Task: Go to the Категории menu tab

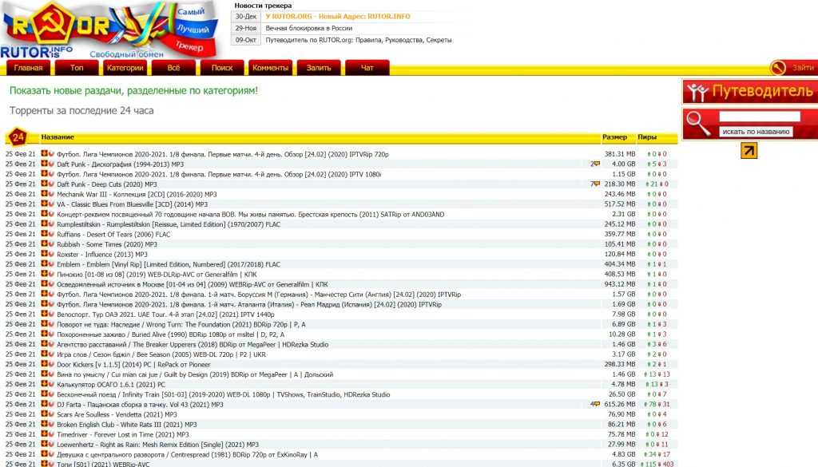Action: 125,68
